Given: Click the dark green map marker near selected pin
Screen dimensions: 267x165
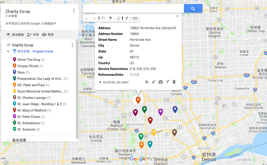Looking at the screenshot, I should 144,109.
